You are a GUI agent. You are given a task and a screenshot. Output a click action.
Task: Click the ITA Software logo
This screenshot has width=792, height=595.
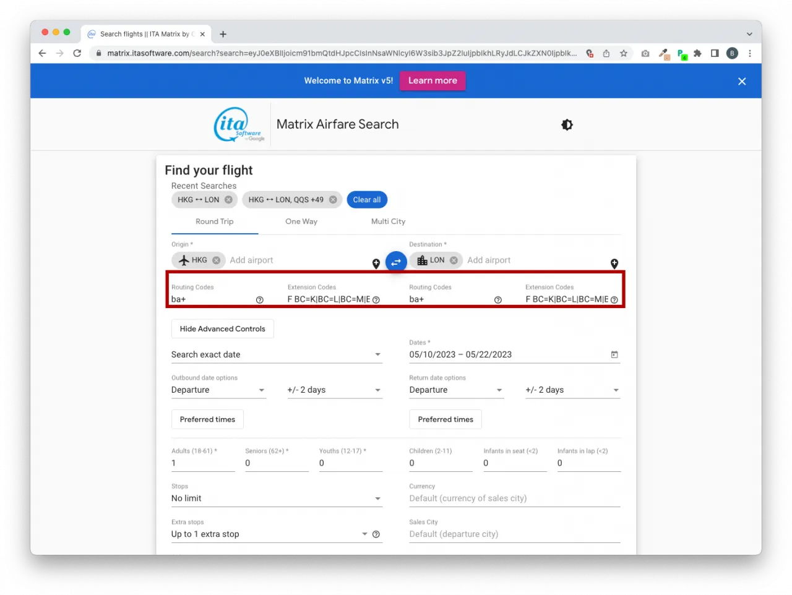[x=239, y=124]
